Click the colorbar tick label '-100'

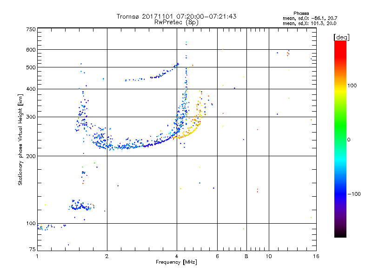(x=354, y=194)
